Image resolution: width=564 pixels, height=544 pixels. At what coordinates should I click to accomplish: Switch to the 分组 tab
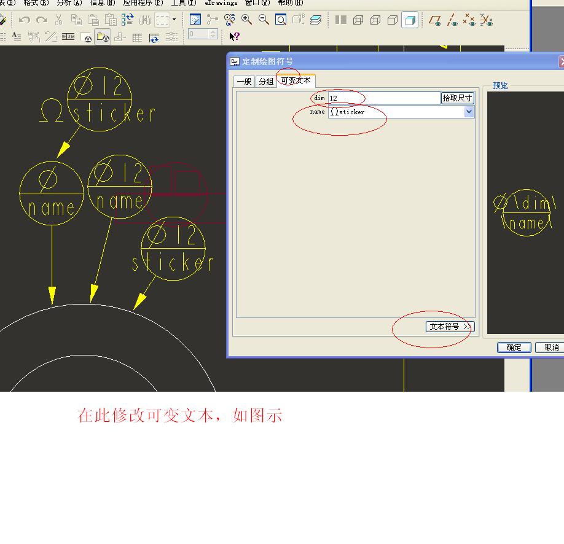click(x=266, y=81)
